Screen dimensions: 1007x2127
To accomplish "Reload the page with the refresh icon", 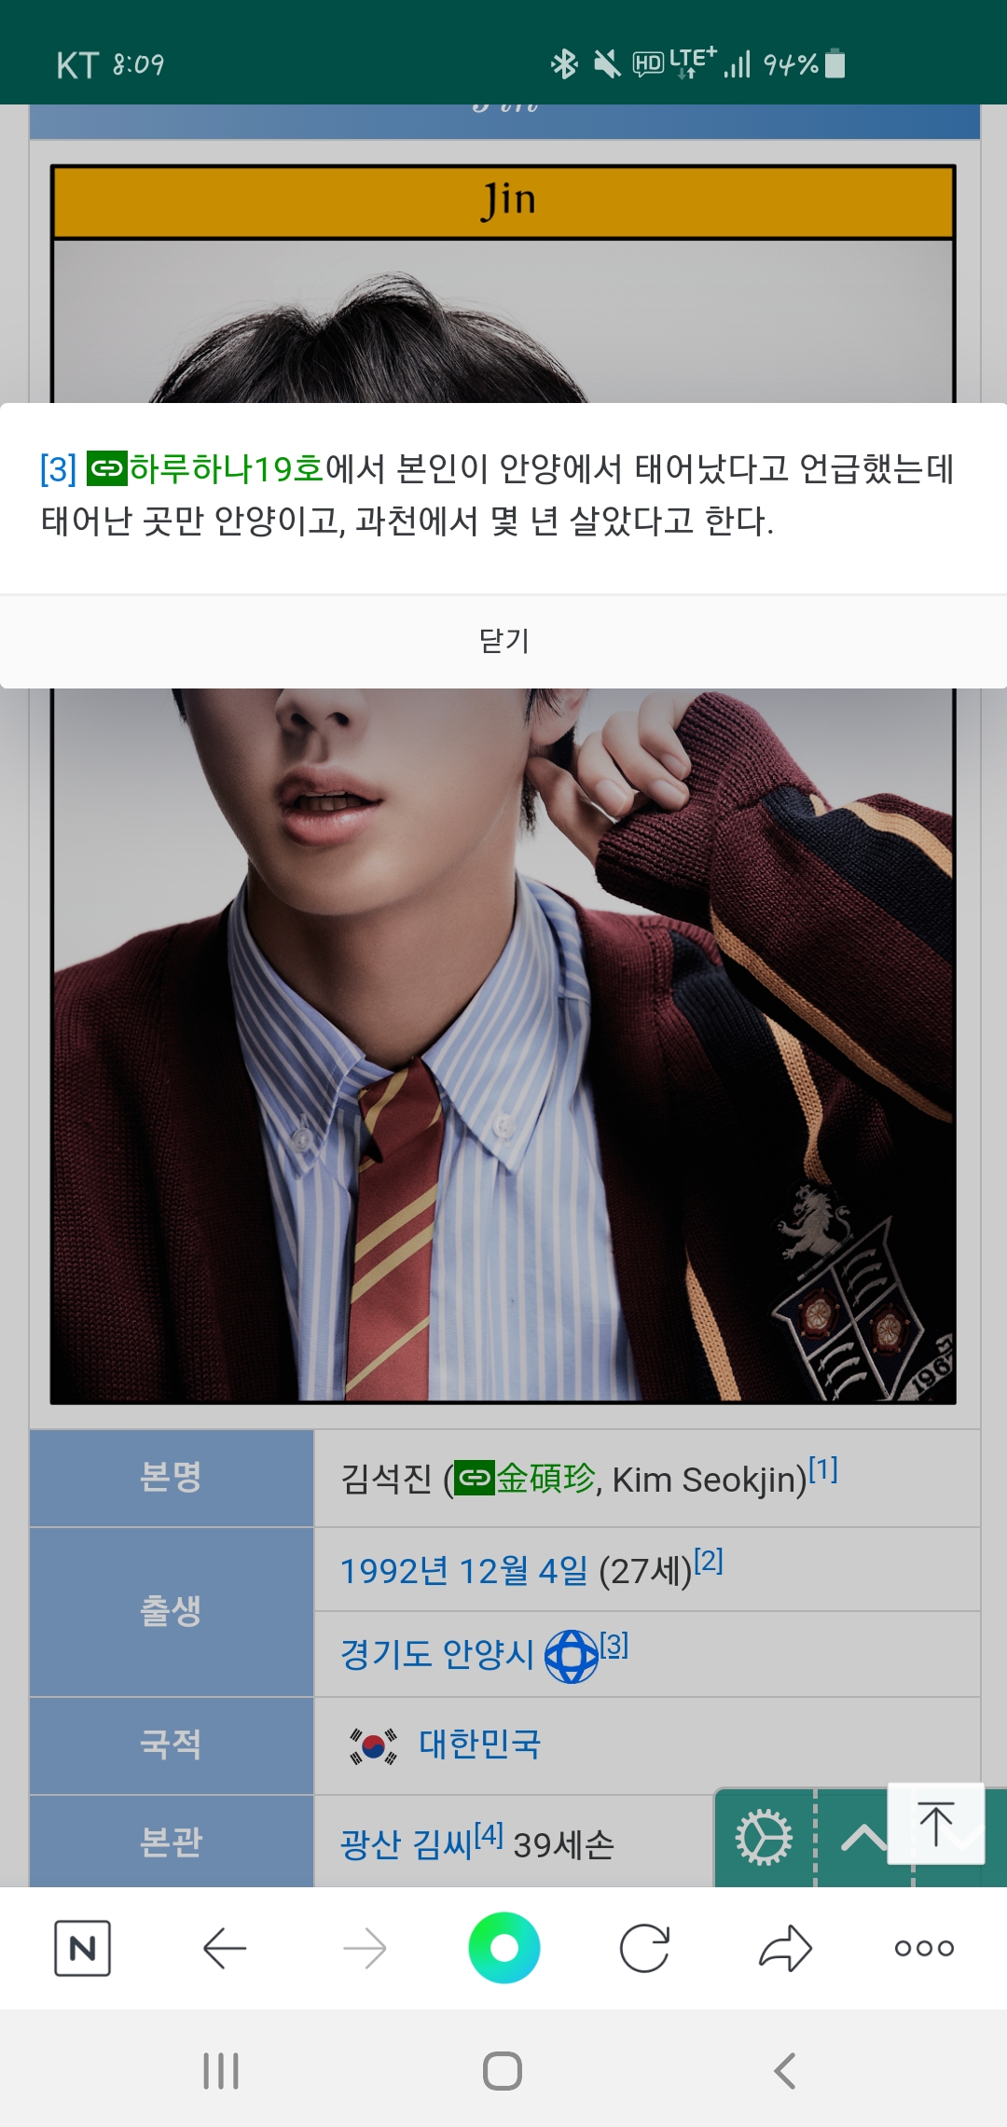I will 644,1948.
